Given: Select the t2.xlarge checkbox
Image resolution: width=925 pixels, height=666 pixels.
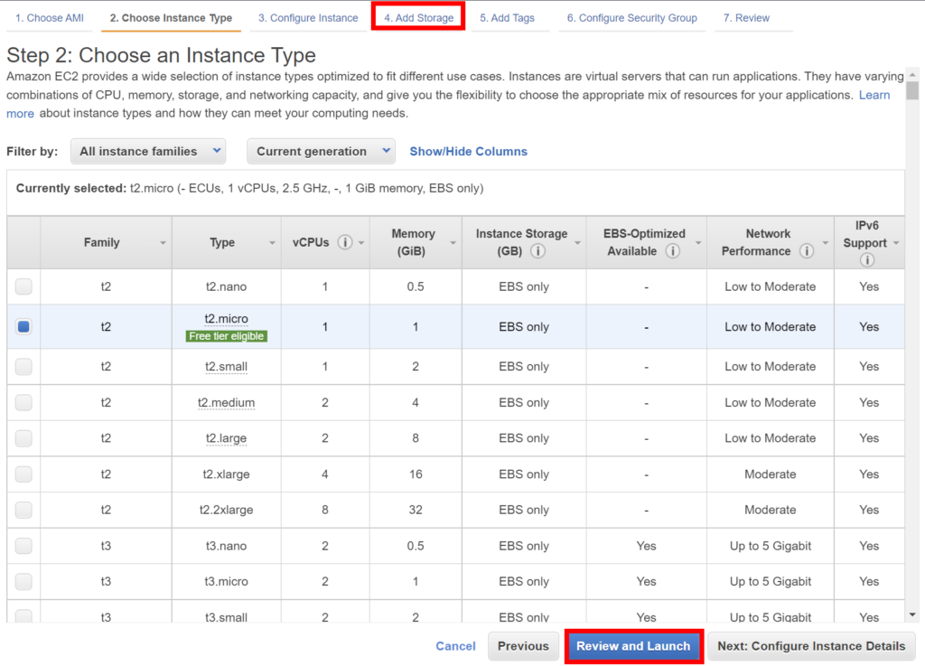Looking at the screenshot, I should 23,474.
